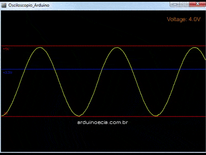206x155 pixels.
Task: Click the upper red voltage limit line
Action: click(103, 46)
